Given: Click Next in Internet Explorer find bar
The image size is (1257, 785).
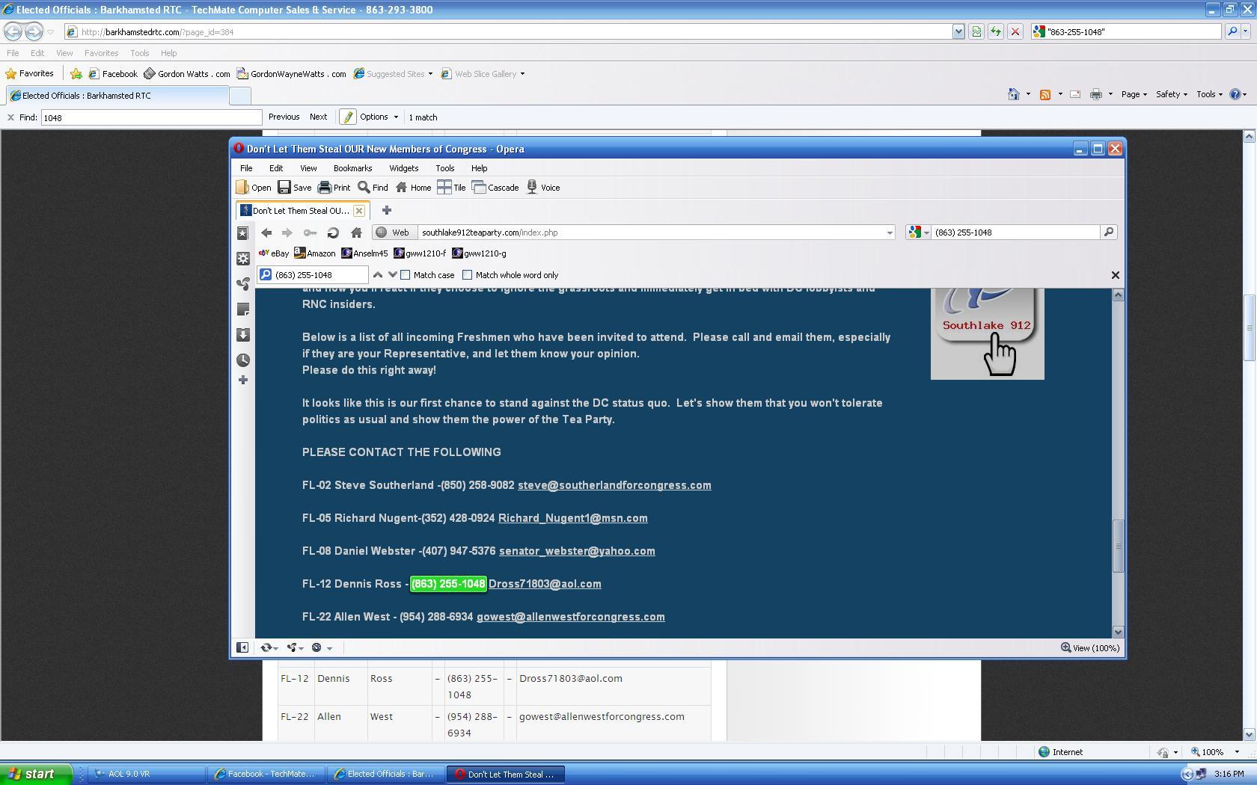Looking at the screenshot, I should [318, 117].
